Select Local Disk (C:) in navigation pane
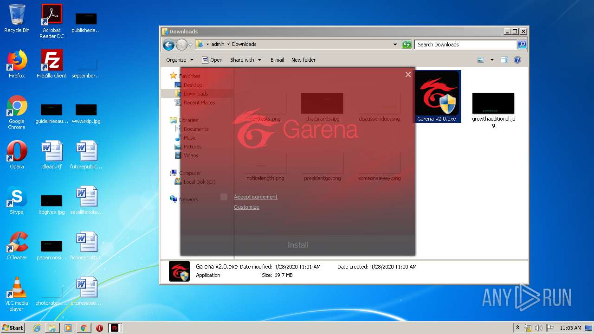594x334 pixels. [x=200, y=182]
